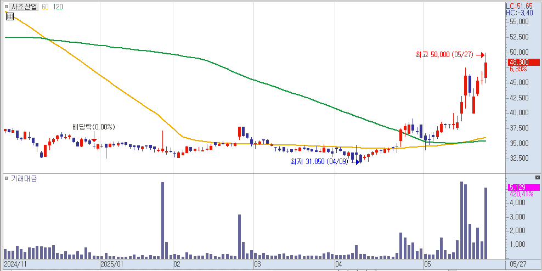The width and height of the screenshot is (542, 271).
Task: Click the 사조산업 stock name button
Action: click(24, 7)
